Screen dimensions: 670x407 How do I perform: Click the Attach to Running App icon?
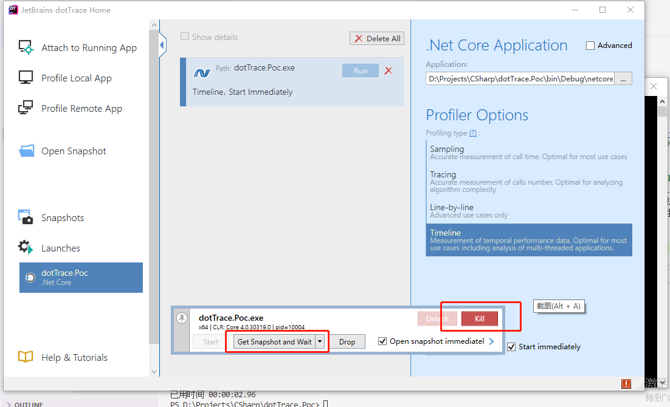(x=26, y=47)
